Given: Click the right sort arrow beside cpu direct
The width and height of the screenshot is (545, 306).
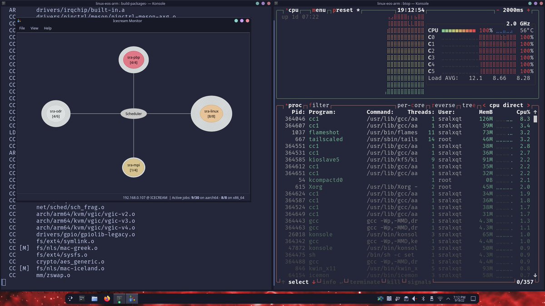Looking at the screenshot, I should click(529, 105).
